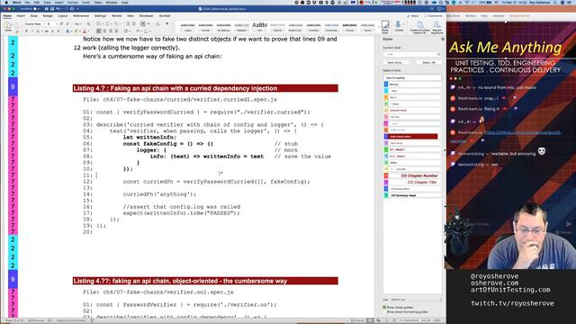The image size is (576, 324).
Task: Click the search icon in Word title bar
Action: (x=432, y=8)
